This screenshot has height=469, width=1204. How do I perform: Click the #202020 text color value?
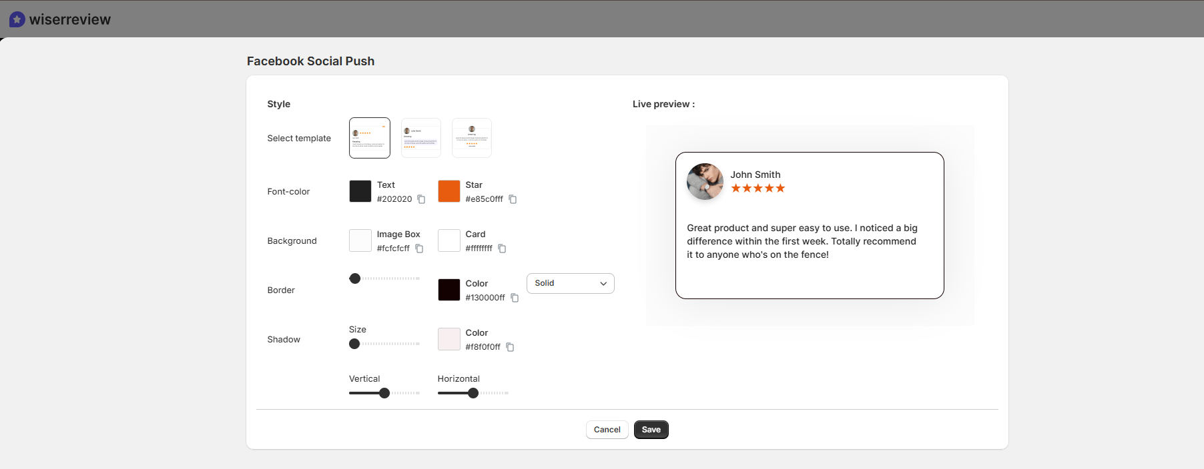(x=394, y=199)
